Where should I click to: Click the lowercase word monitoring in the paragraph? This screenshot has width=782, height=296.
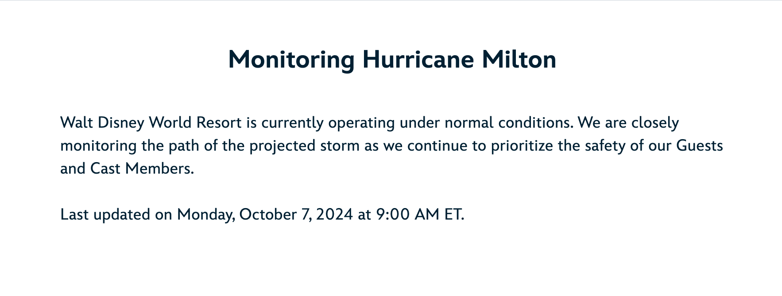pos(98,145)
